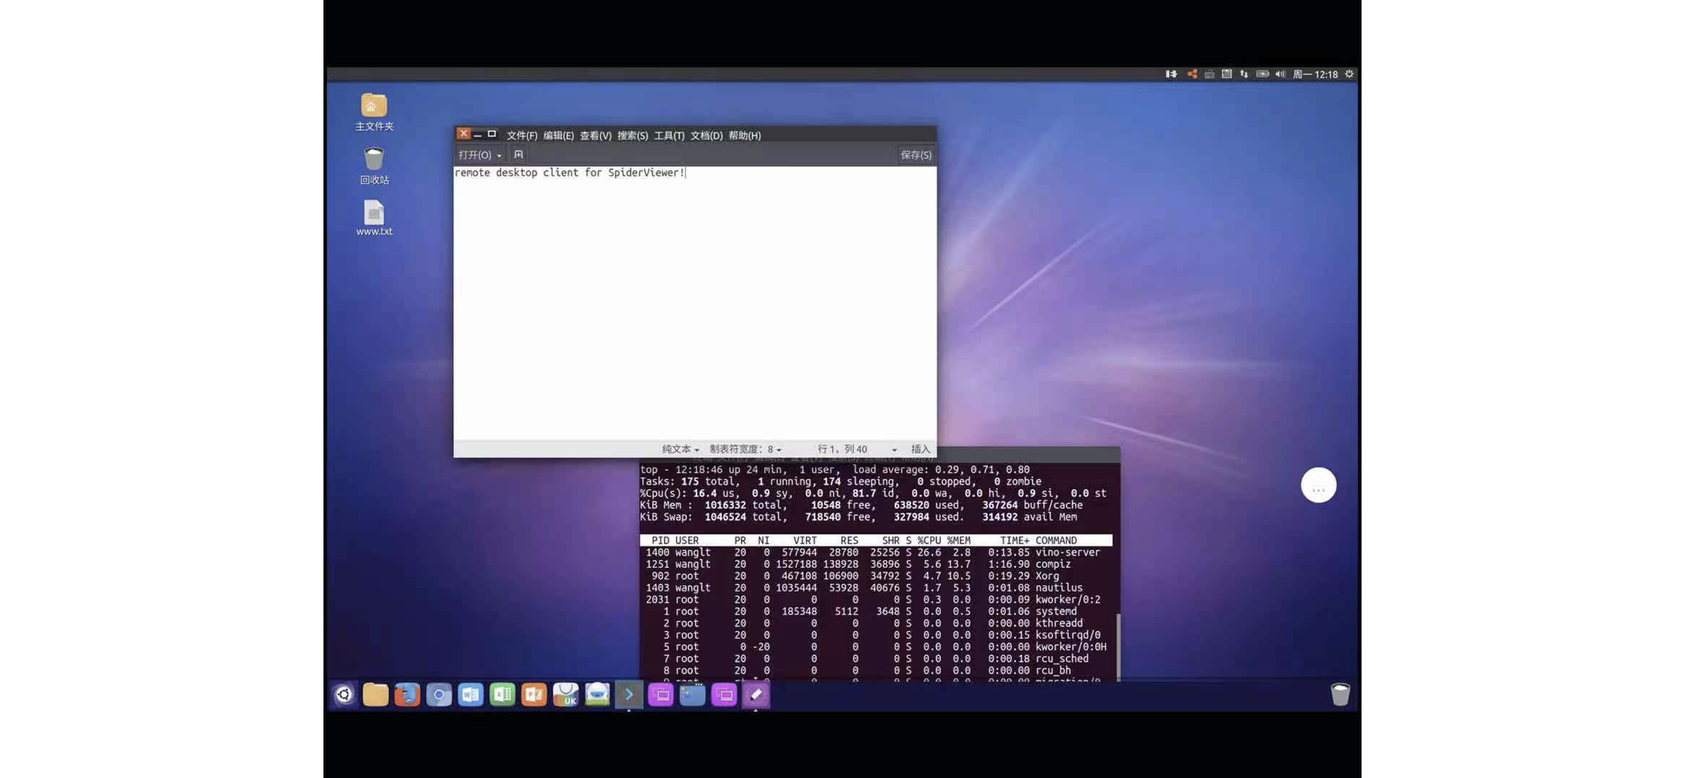Launch Chromium browser from the dock

(x=439, y=694)
